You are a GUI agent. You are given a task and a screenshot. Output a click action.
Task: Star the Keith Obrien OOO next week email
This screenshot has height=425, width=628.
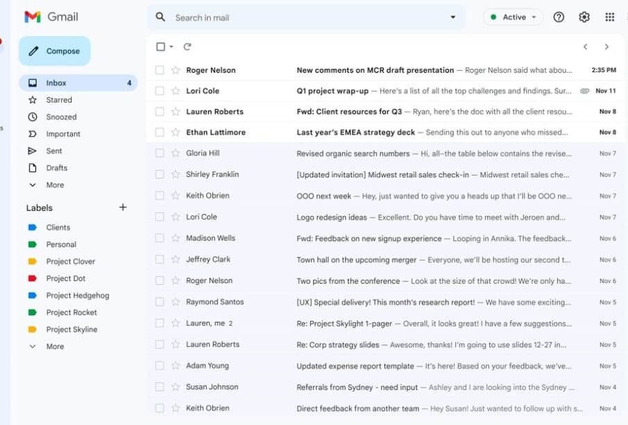(176, 196)
